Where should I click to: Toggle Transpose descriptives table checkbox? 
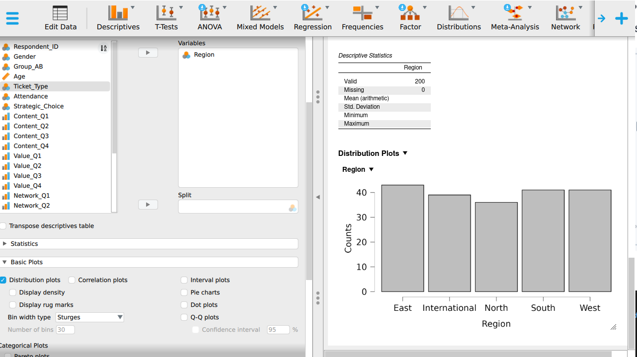coord(3,226)
